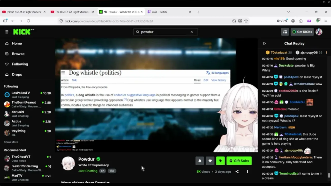Screen dimensions: 331x186
Task: Open the browser account icon
Action: click(x=293, y=21)
